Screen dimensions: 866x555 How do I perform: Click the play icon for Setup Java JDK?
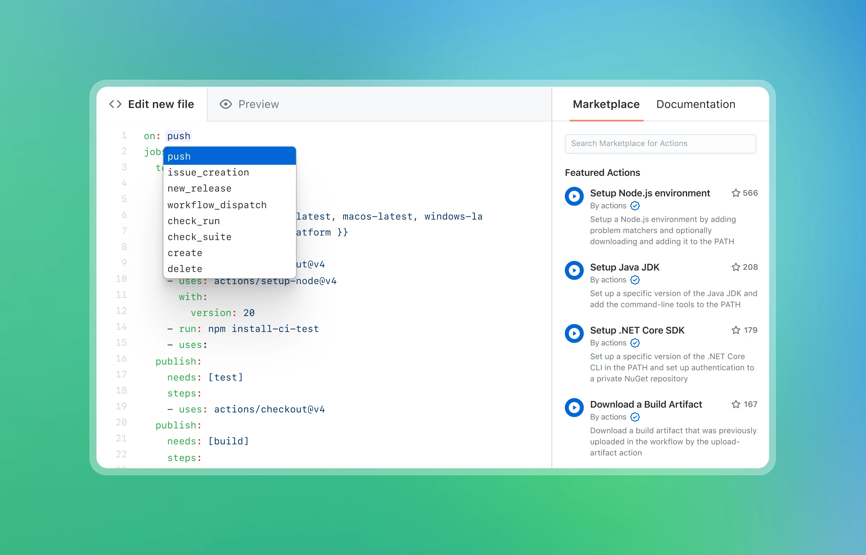(x=574, y=271)
